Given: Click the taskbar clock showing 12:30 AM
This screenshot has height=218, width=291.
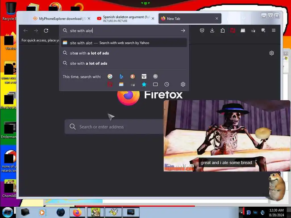Looking at the screenshot, I should point(276,213).
